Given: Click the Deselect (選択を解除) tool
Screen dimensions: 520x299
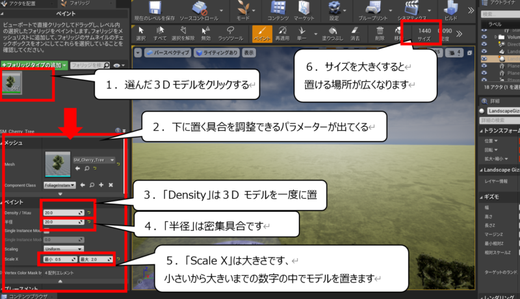Looking at the screenshot, I should (183, 34).
